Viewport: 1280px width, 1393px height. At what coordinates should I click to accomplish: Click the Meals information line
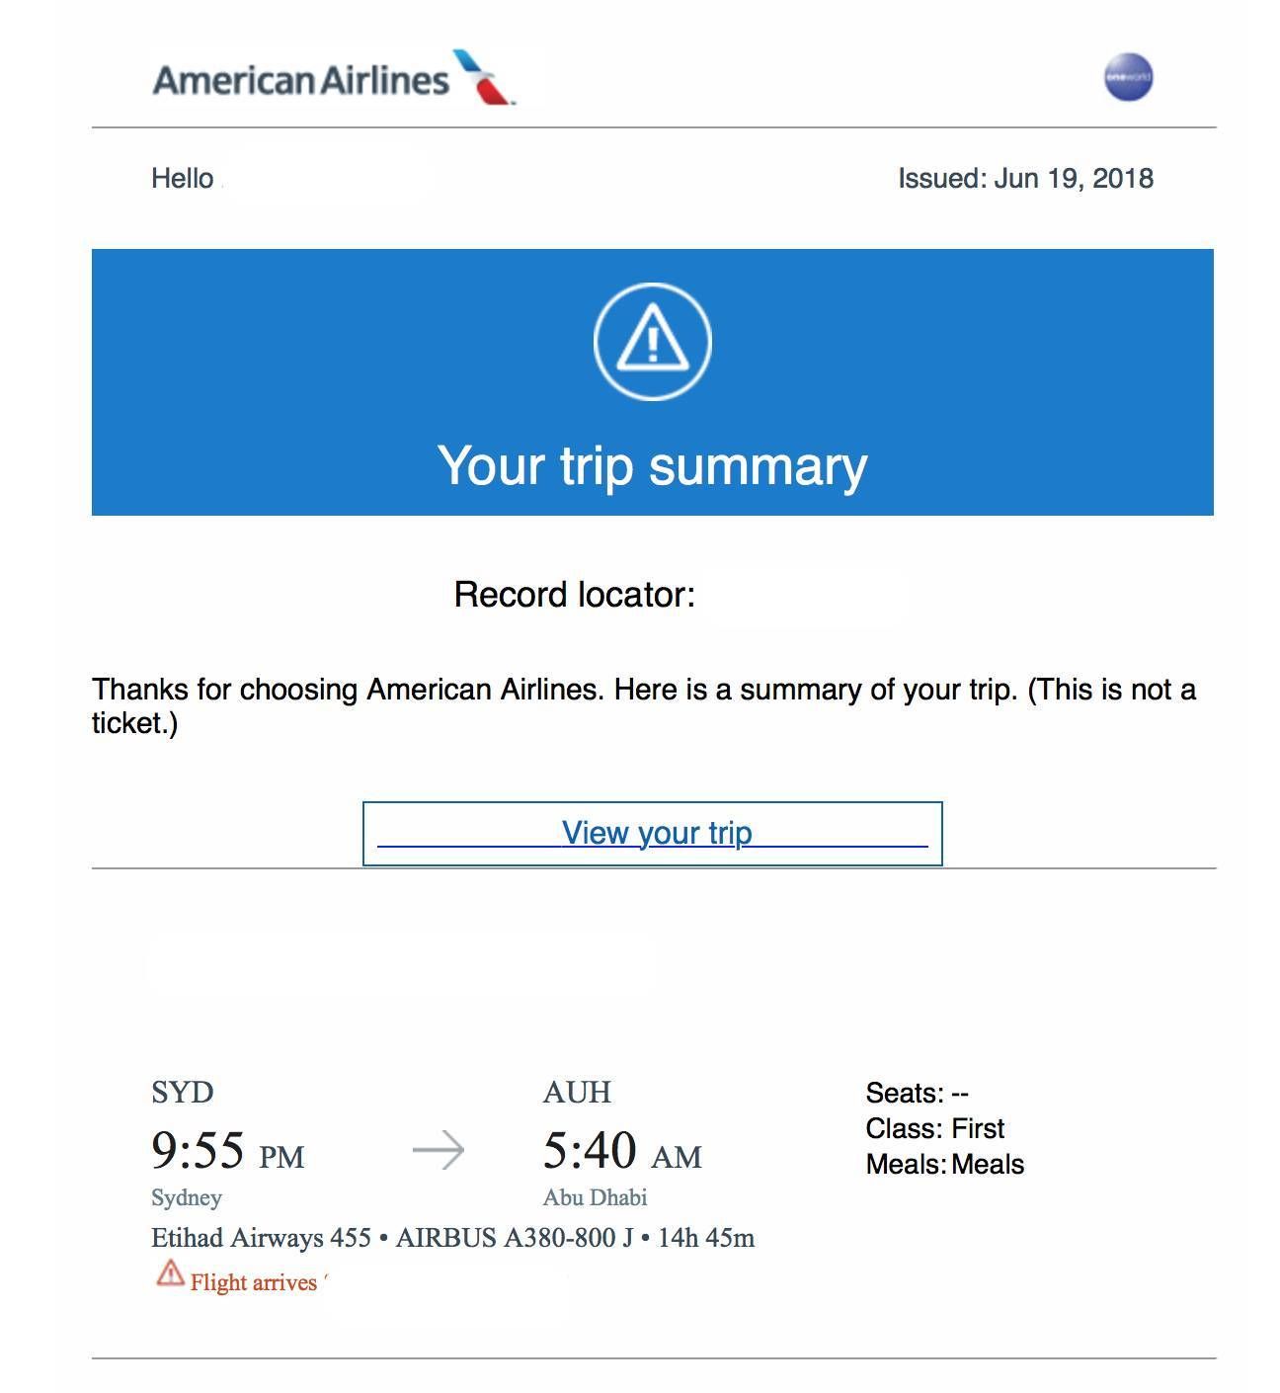945,1164
